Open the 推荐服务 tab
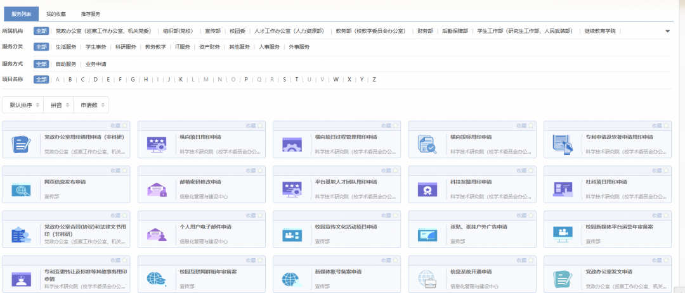This screenshot has width=685, height=293. pos(90,13)
